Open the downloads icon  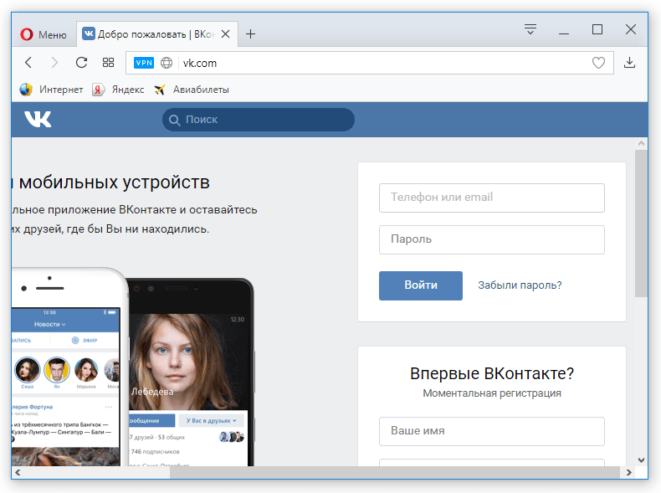click(629, 63)
